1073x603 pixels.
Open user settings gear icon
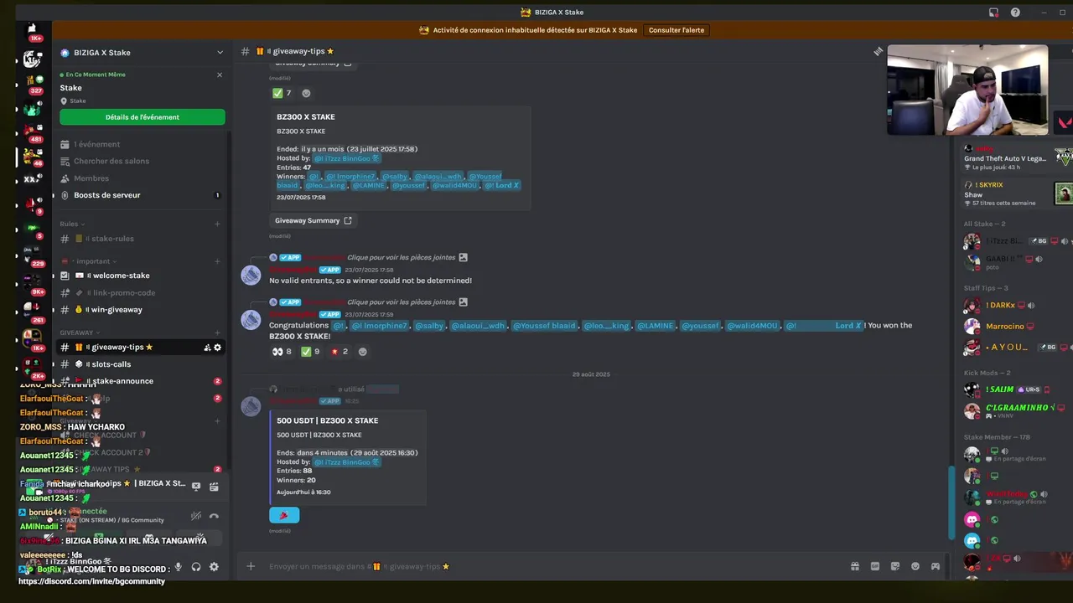pyautogui.click(x=214, y=567)
